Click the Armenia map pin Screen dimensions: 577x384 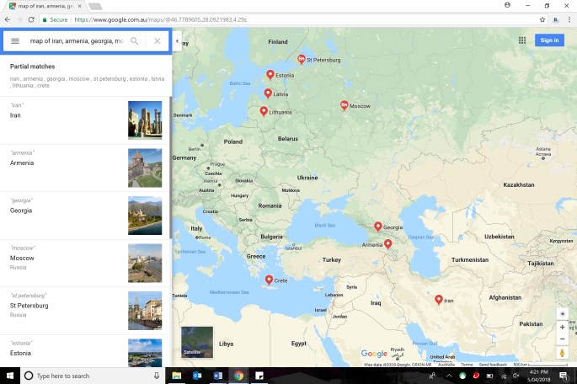pos(387,244)
